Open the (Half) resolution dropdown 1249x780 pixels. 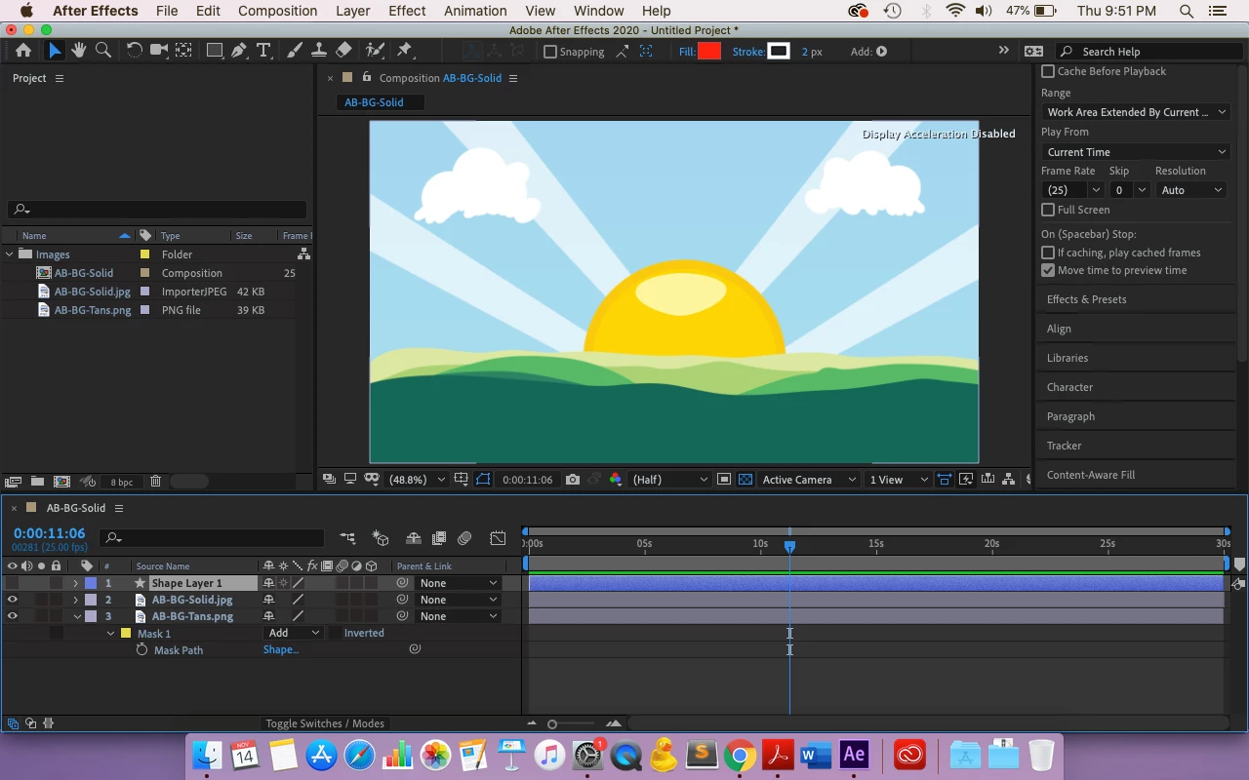(x=669, y=480)
